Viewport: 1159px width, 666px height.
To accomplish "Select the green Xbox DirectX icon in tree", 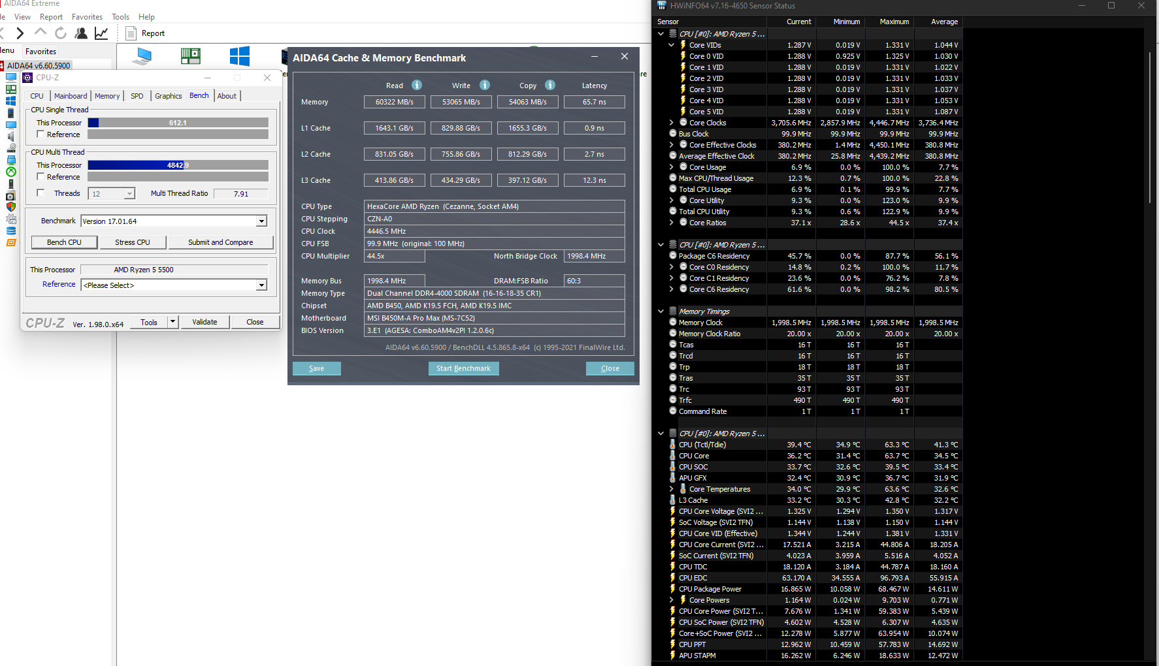I will point(11,172).
